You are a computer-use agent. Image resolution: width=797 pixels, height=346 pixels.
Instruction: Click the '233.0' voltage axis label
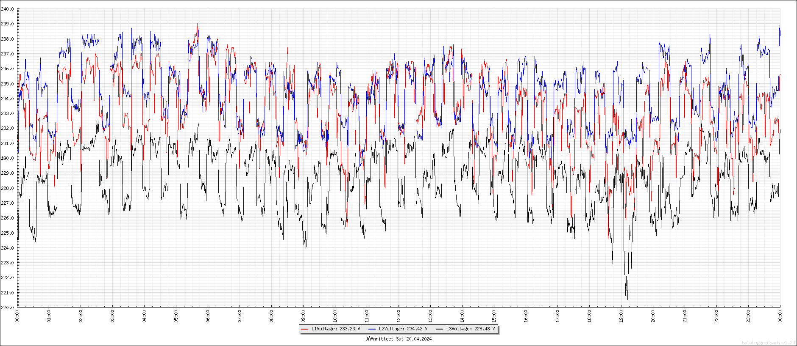click(7, 113)
